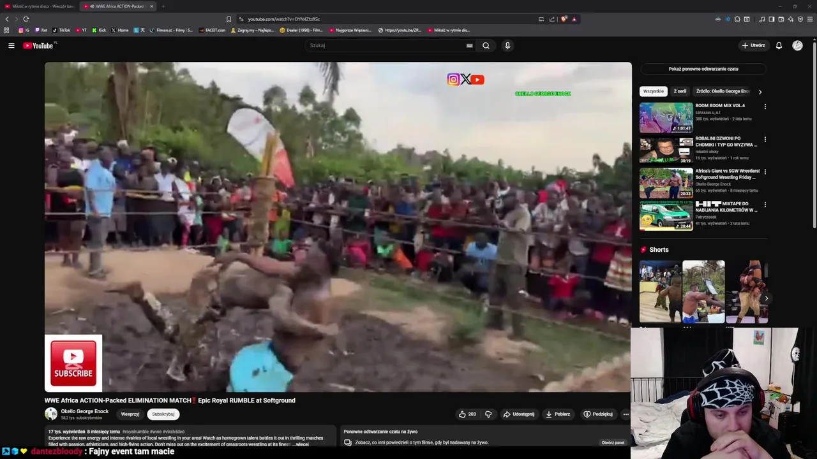Open the browser apps grid in bookmarks bar

6,30
